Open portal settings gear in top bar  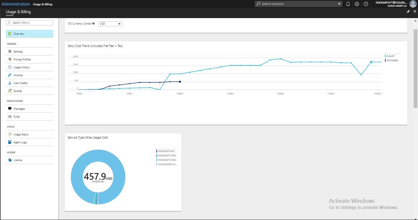pyautogui.click(x=357, y=4)
